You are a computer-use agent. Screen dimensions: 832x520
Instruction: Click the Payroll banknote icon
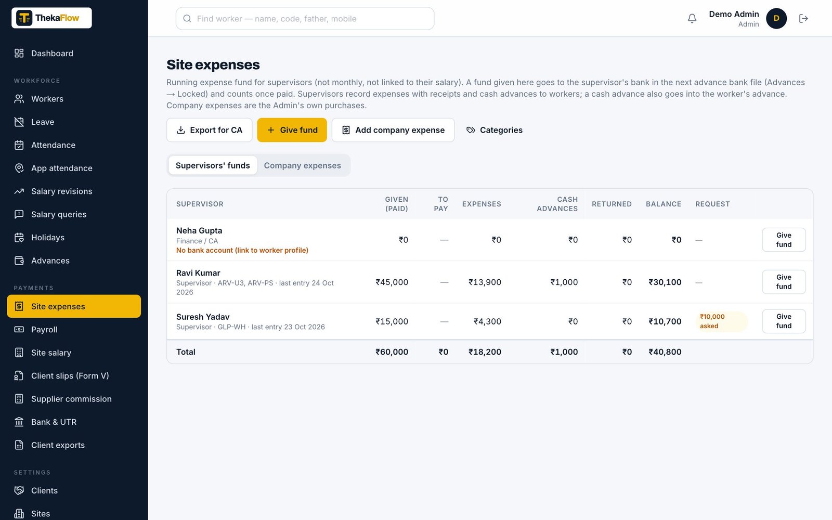coord(19,330)
